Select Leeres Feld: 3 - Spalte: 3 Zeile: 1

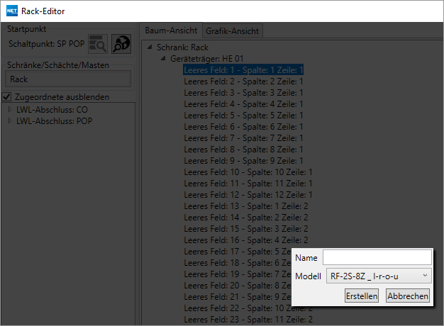point(243,93)
